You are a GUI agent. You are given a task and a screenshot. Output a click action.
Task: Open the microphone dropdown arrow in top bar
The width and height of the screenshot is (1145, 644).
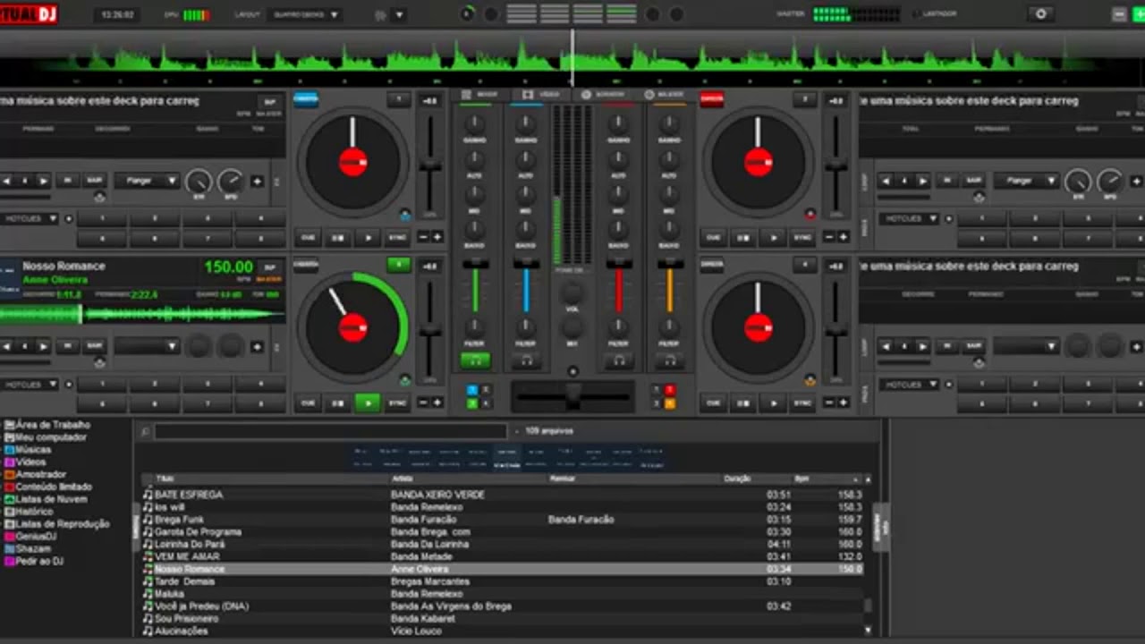[x=399, y=15]
